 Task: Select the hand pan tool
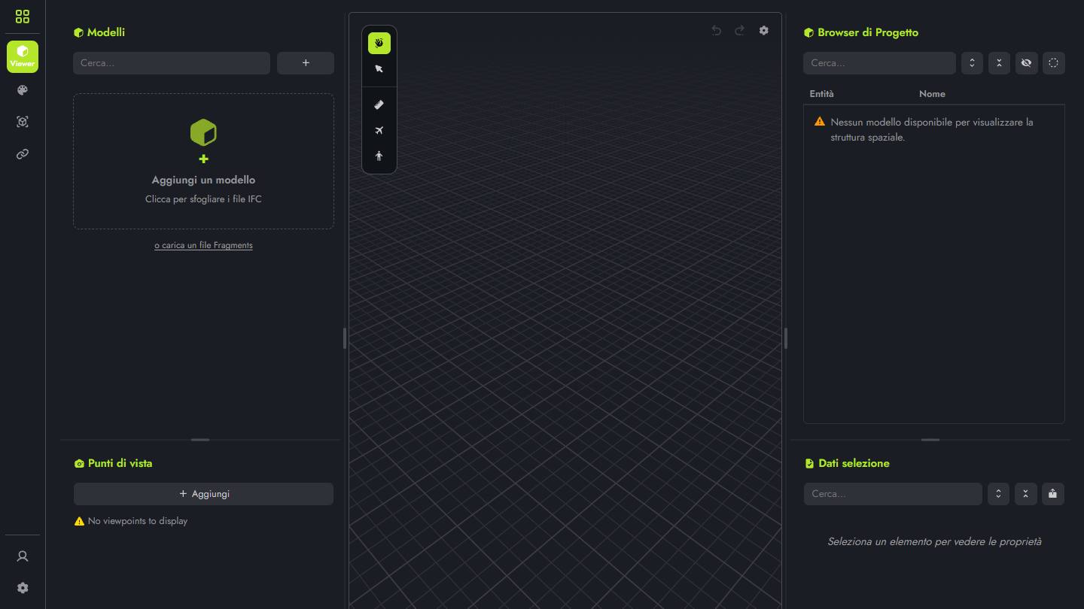pos(379,43)
